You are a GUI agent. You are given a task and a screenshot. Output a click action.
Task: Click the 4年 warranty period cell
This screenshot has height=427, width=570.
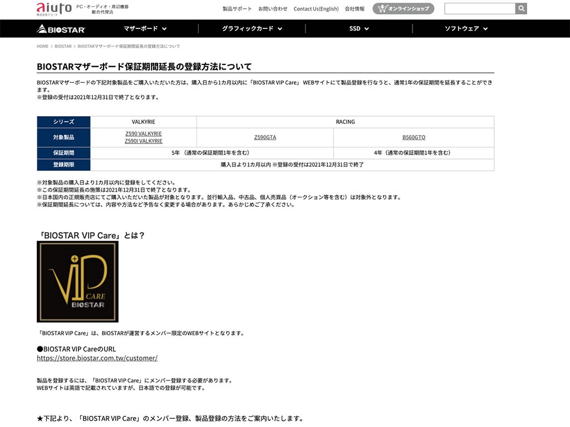tap(414, 153)
